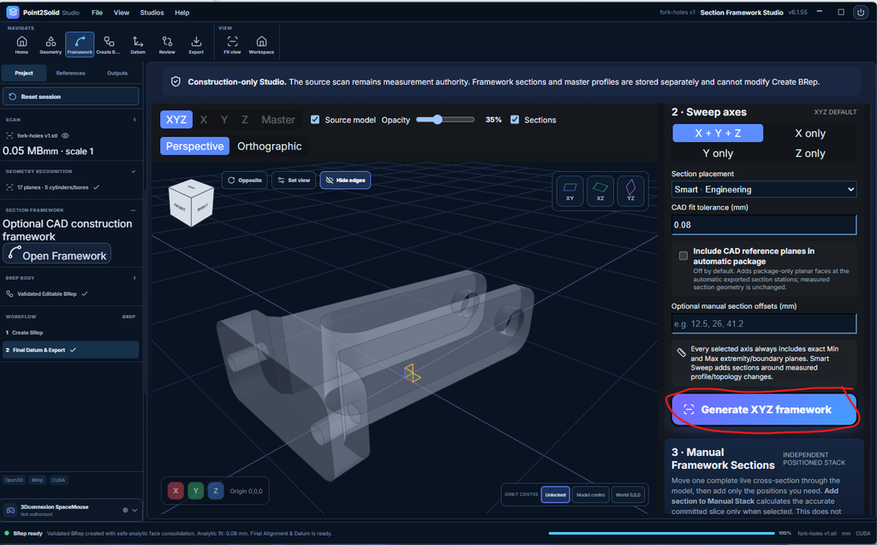
Task: Switch to the References tab
Action: tap(70, 74)
